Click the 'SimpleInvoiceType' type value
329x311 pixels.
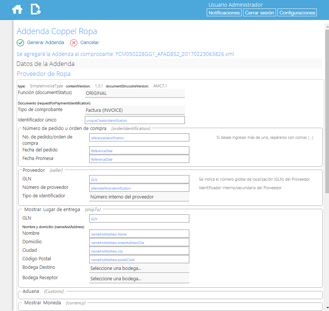46,86
